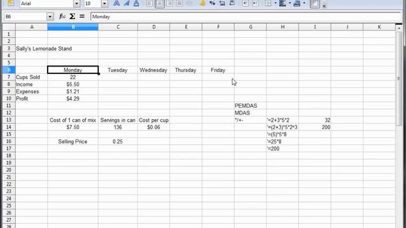Apply cell borders
Image resolution: width=406 pixels, height=228 pixels.
click(268, 3)
